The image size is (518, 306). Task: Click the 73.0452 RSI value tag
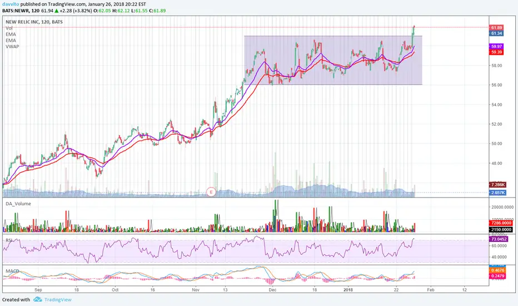point(499,239)
